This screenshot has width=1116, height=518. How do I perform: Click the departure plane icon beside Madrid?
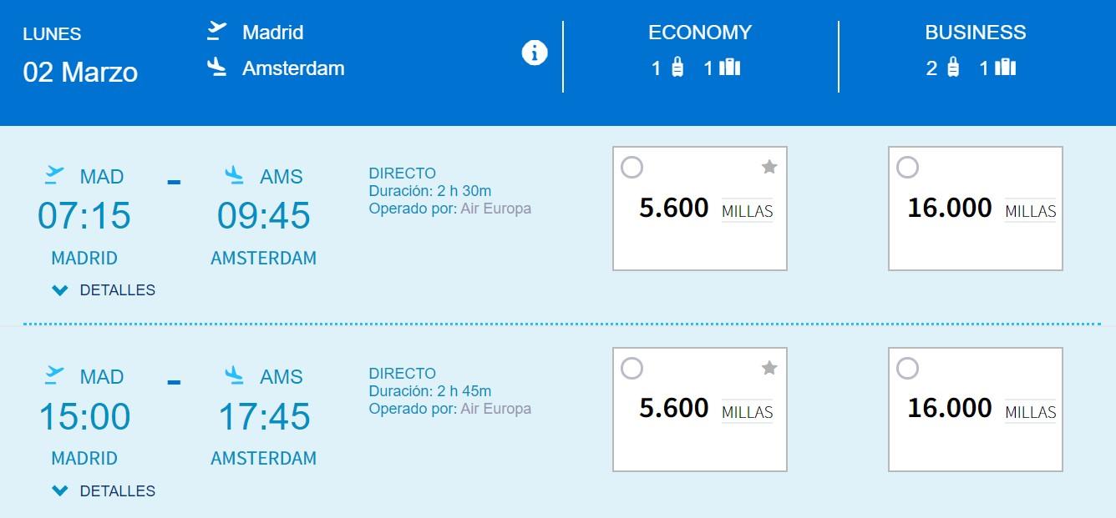(x=217, y=32)
